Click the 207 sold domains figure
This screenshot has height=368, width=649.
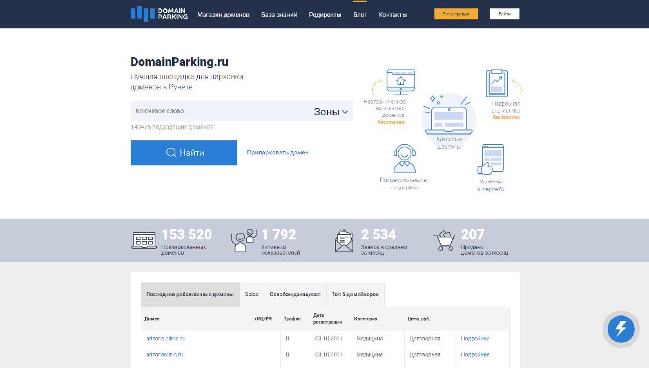tap(472, 235)
